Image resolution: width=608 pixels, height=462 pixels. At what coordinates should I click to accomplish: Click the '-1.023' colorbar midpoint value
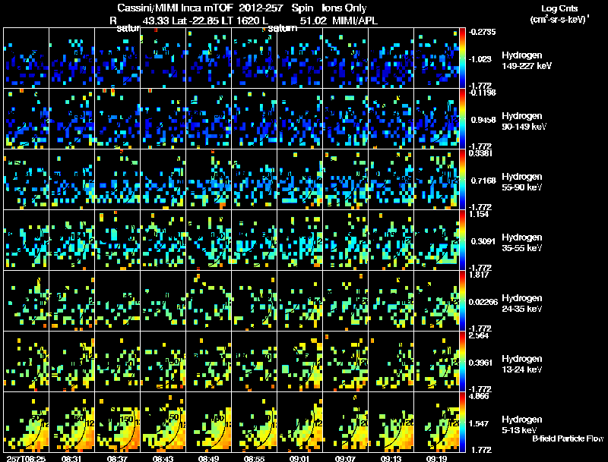[480, 59]
